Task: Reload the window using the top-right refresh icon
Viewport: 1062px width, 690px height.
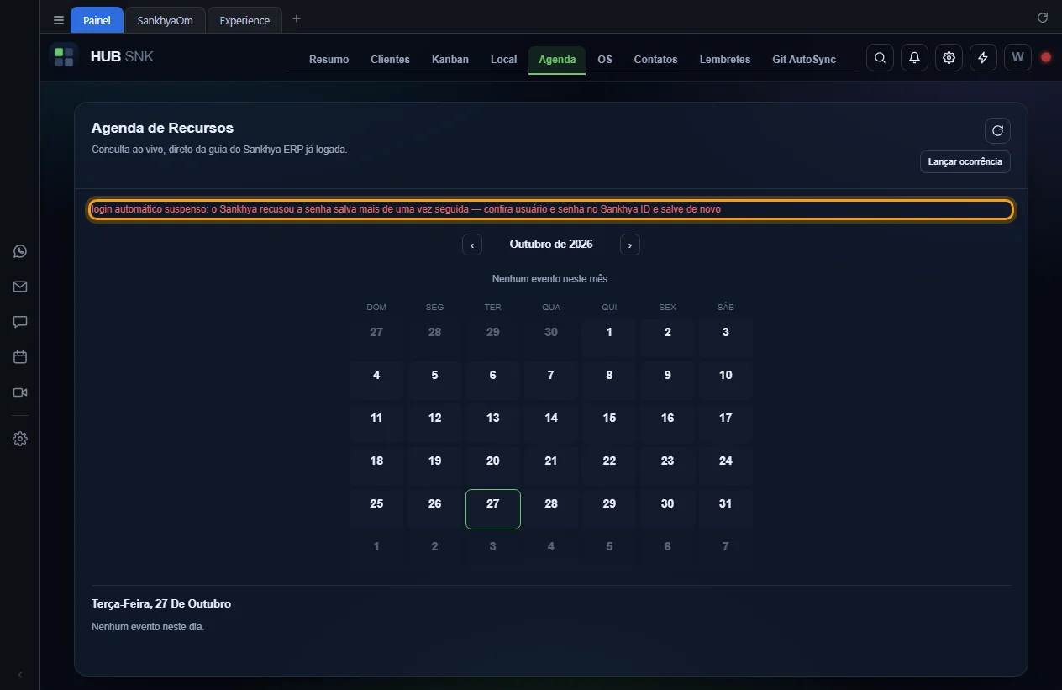Action: (x=1043, y=18)
